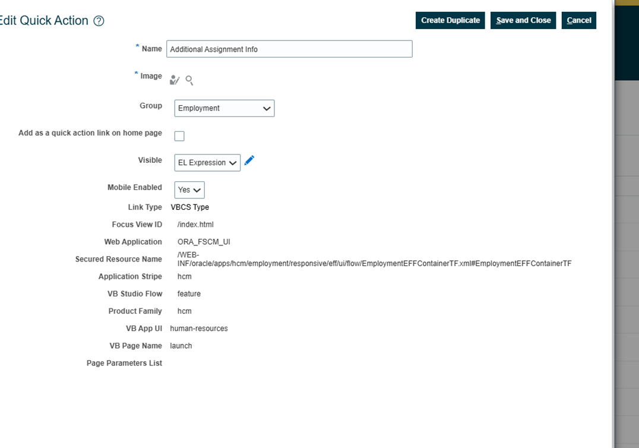
Task: Click the Edit Quick Action heading
Action: point(43,20)
